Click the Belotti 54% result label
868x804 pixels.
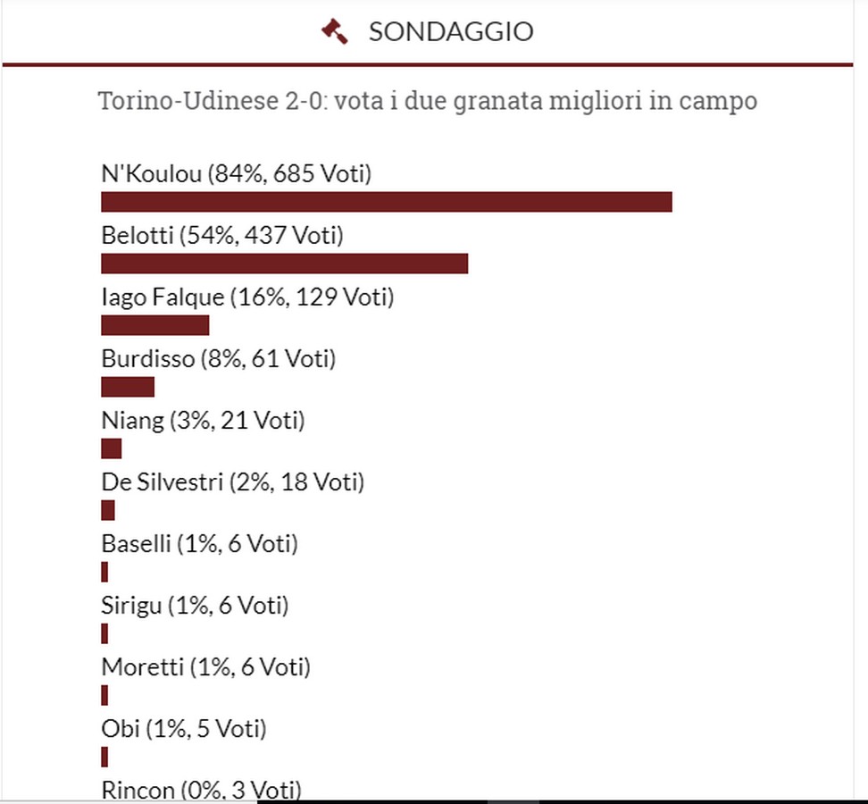(222, 235)
